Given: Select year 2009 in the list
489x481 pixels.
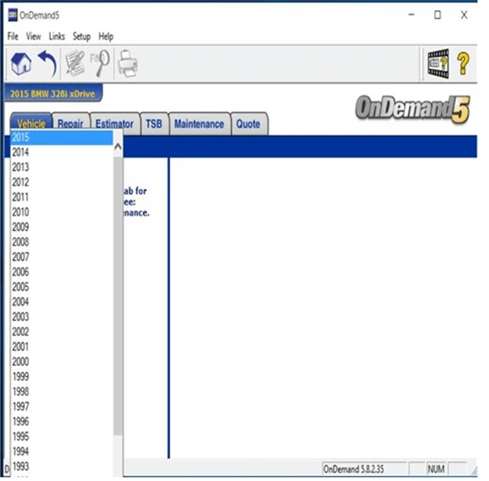Looking at the screenshot, I should pyautogui.click(x=62, y=227).
